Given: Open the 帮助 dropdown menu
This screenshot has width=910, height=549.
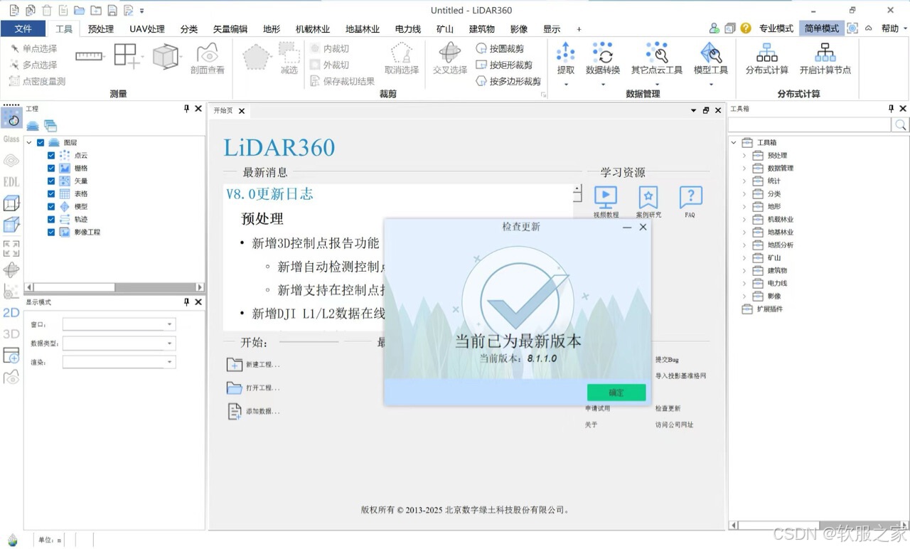Looking at the screenshot, I should pos(894,28).
